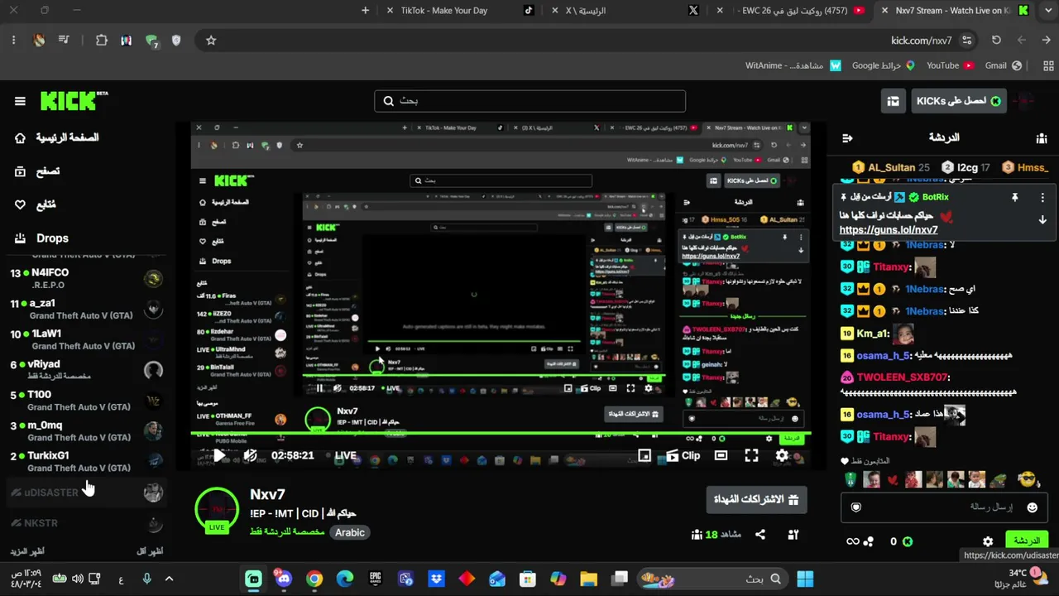Collapse the chat panel
The image size is (1059, 596).
click(846, 138)
